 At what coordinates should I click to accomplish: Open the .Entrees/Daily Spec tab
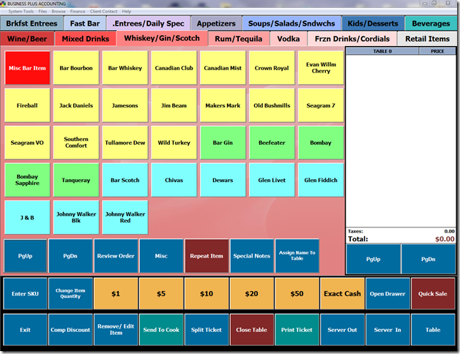148,23
